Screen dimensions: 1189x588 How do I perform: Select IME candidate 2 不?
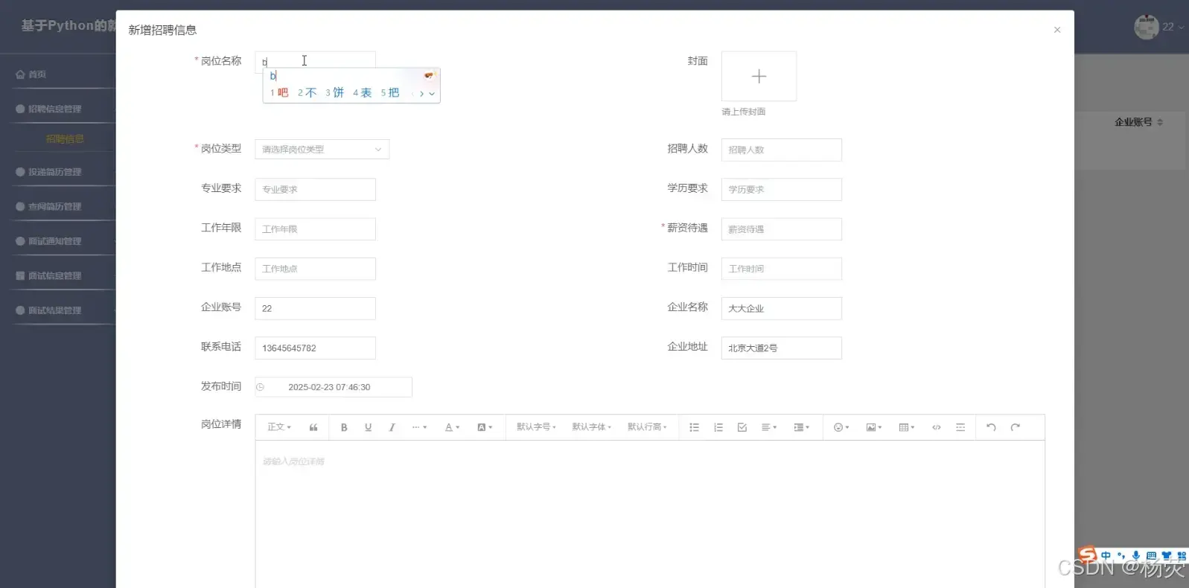click(x=307, y=93)
